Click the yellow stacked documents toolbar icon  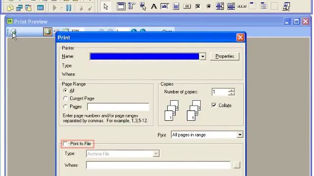coord(10,8)
